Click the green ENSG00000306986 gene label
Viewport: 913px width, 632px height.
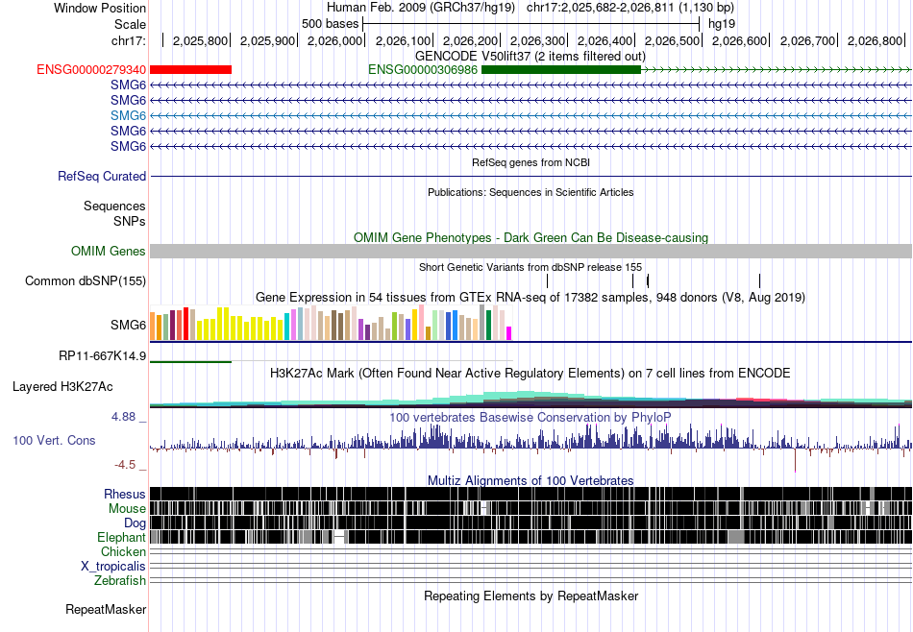pyautogui.click(x=423, y=70)
